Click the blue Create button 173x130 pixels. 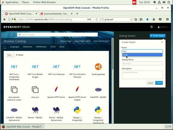point(159,83)
